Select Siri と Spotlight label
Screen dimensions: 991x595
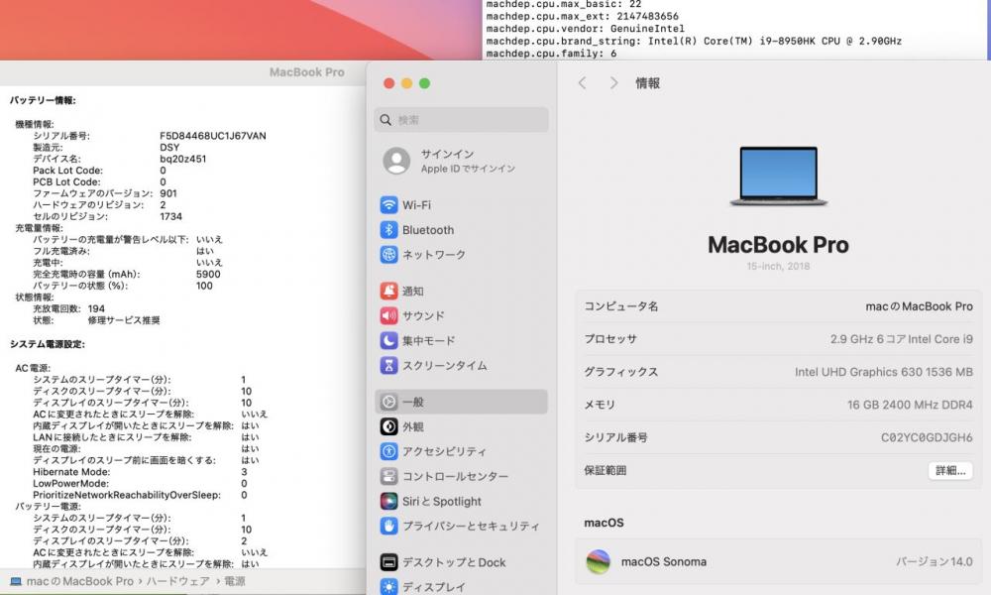point(442,501)
